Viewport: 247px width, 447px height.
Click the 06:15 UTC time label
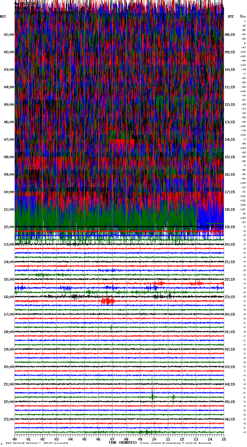230,419
